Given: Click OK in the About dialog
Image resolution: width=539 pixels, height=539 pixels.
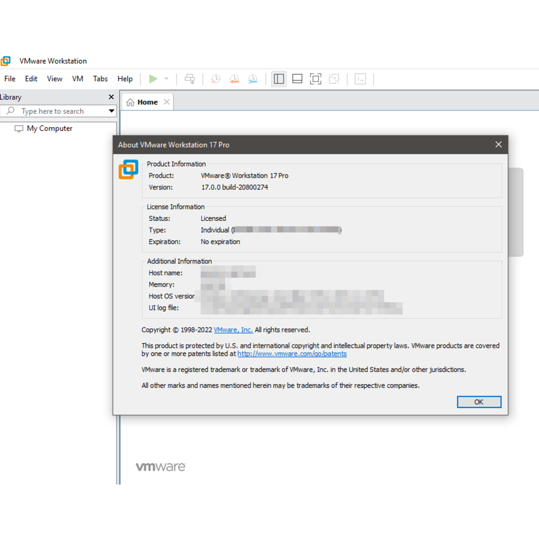Looking at the screenshot, I should tap(479, 402).
